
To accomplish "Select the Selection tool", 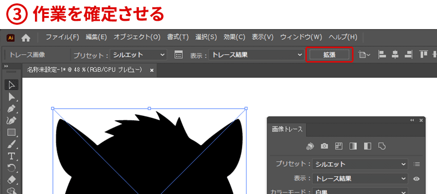I will tap(12, 84).
